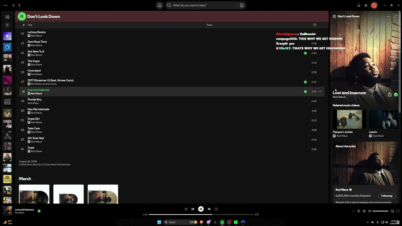Viewport: 402px width, 226px height.
Task: Toggle saved checkmark on Lost and Insecure row
Action: tap(305, 92)
